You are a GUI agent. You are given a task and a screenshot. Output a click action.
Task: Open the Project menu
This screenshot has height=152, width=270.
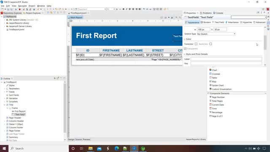pyautogui.click(x=32, y=6)
